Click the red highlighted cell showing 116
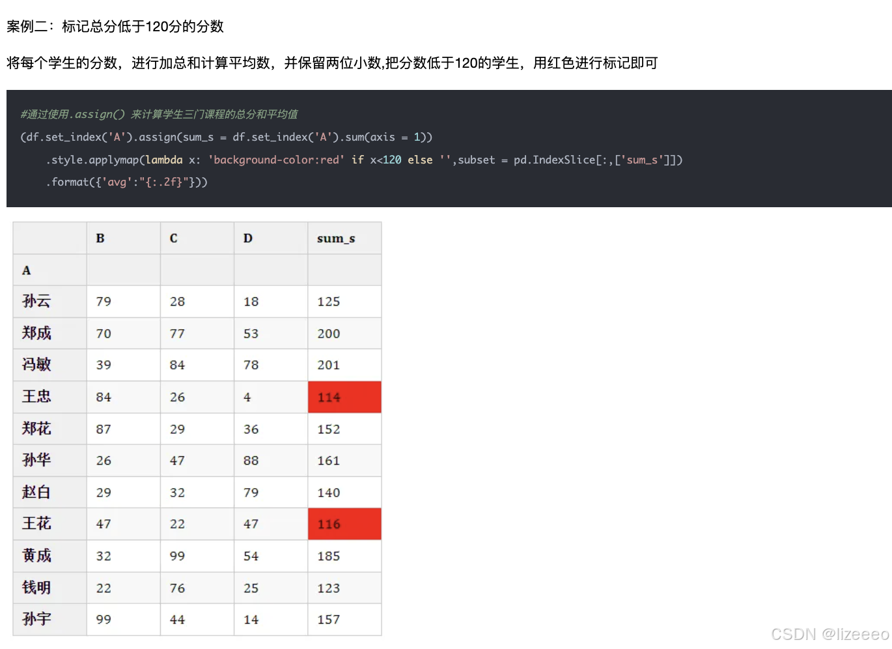Screen dimensions: 892x649 pos(344,524)
